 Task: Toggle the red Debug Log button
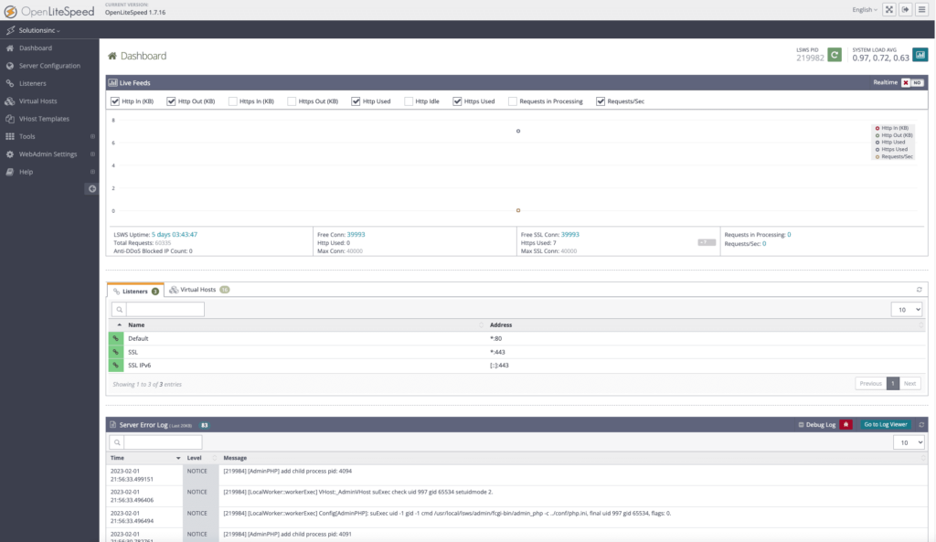click(846, 424)
